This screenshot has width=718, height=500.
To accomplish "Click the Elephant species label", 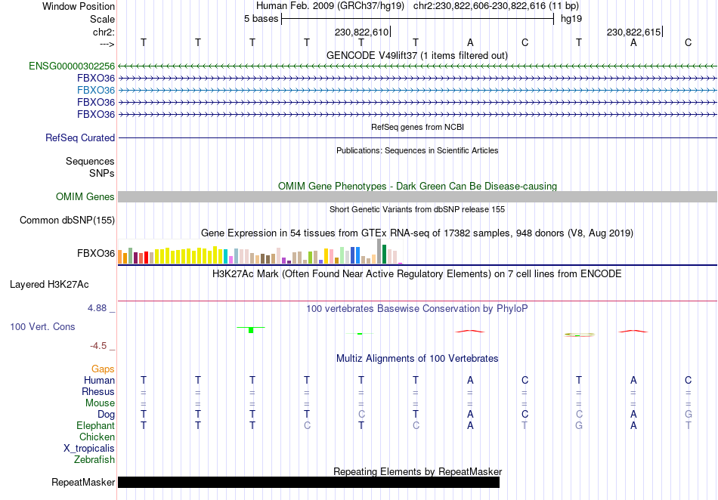I will (x=95, y=425).
